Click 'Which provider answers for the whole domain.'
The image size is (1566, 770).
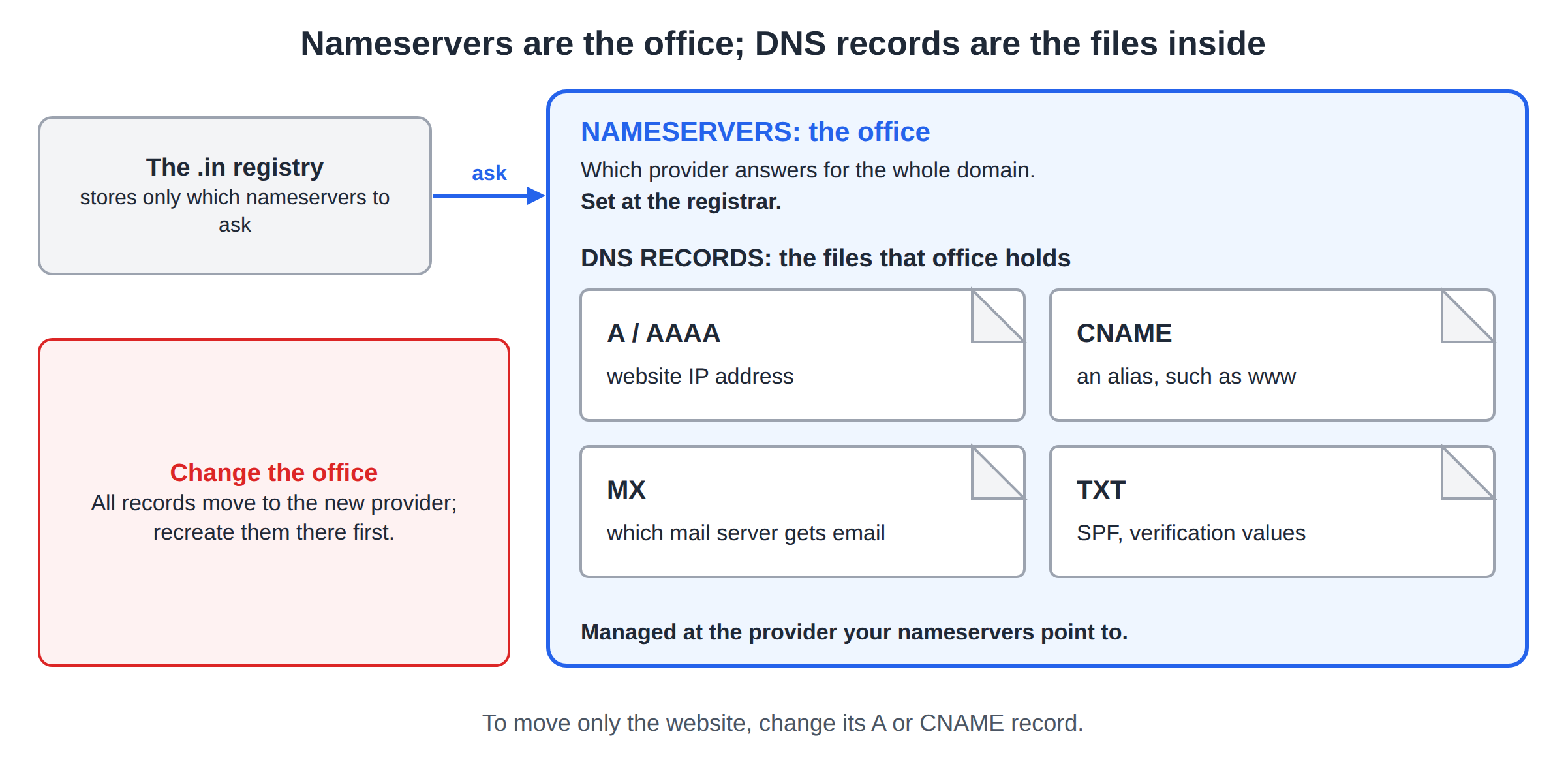point(808,170)
